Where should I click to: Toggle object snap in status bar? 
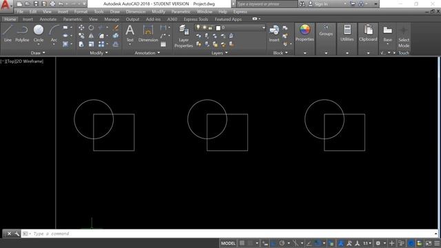click(x=318, y=243)
